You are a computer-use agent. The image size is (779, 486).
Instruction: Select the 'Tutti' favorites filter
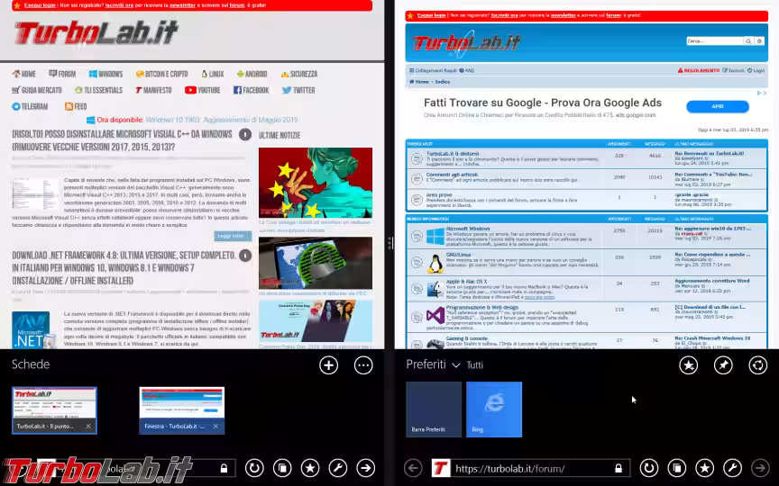(x=474, y=365)
